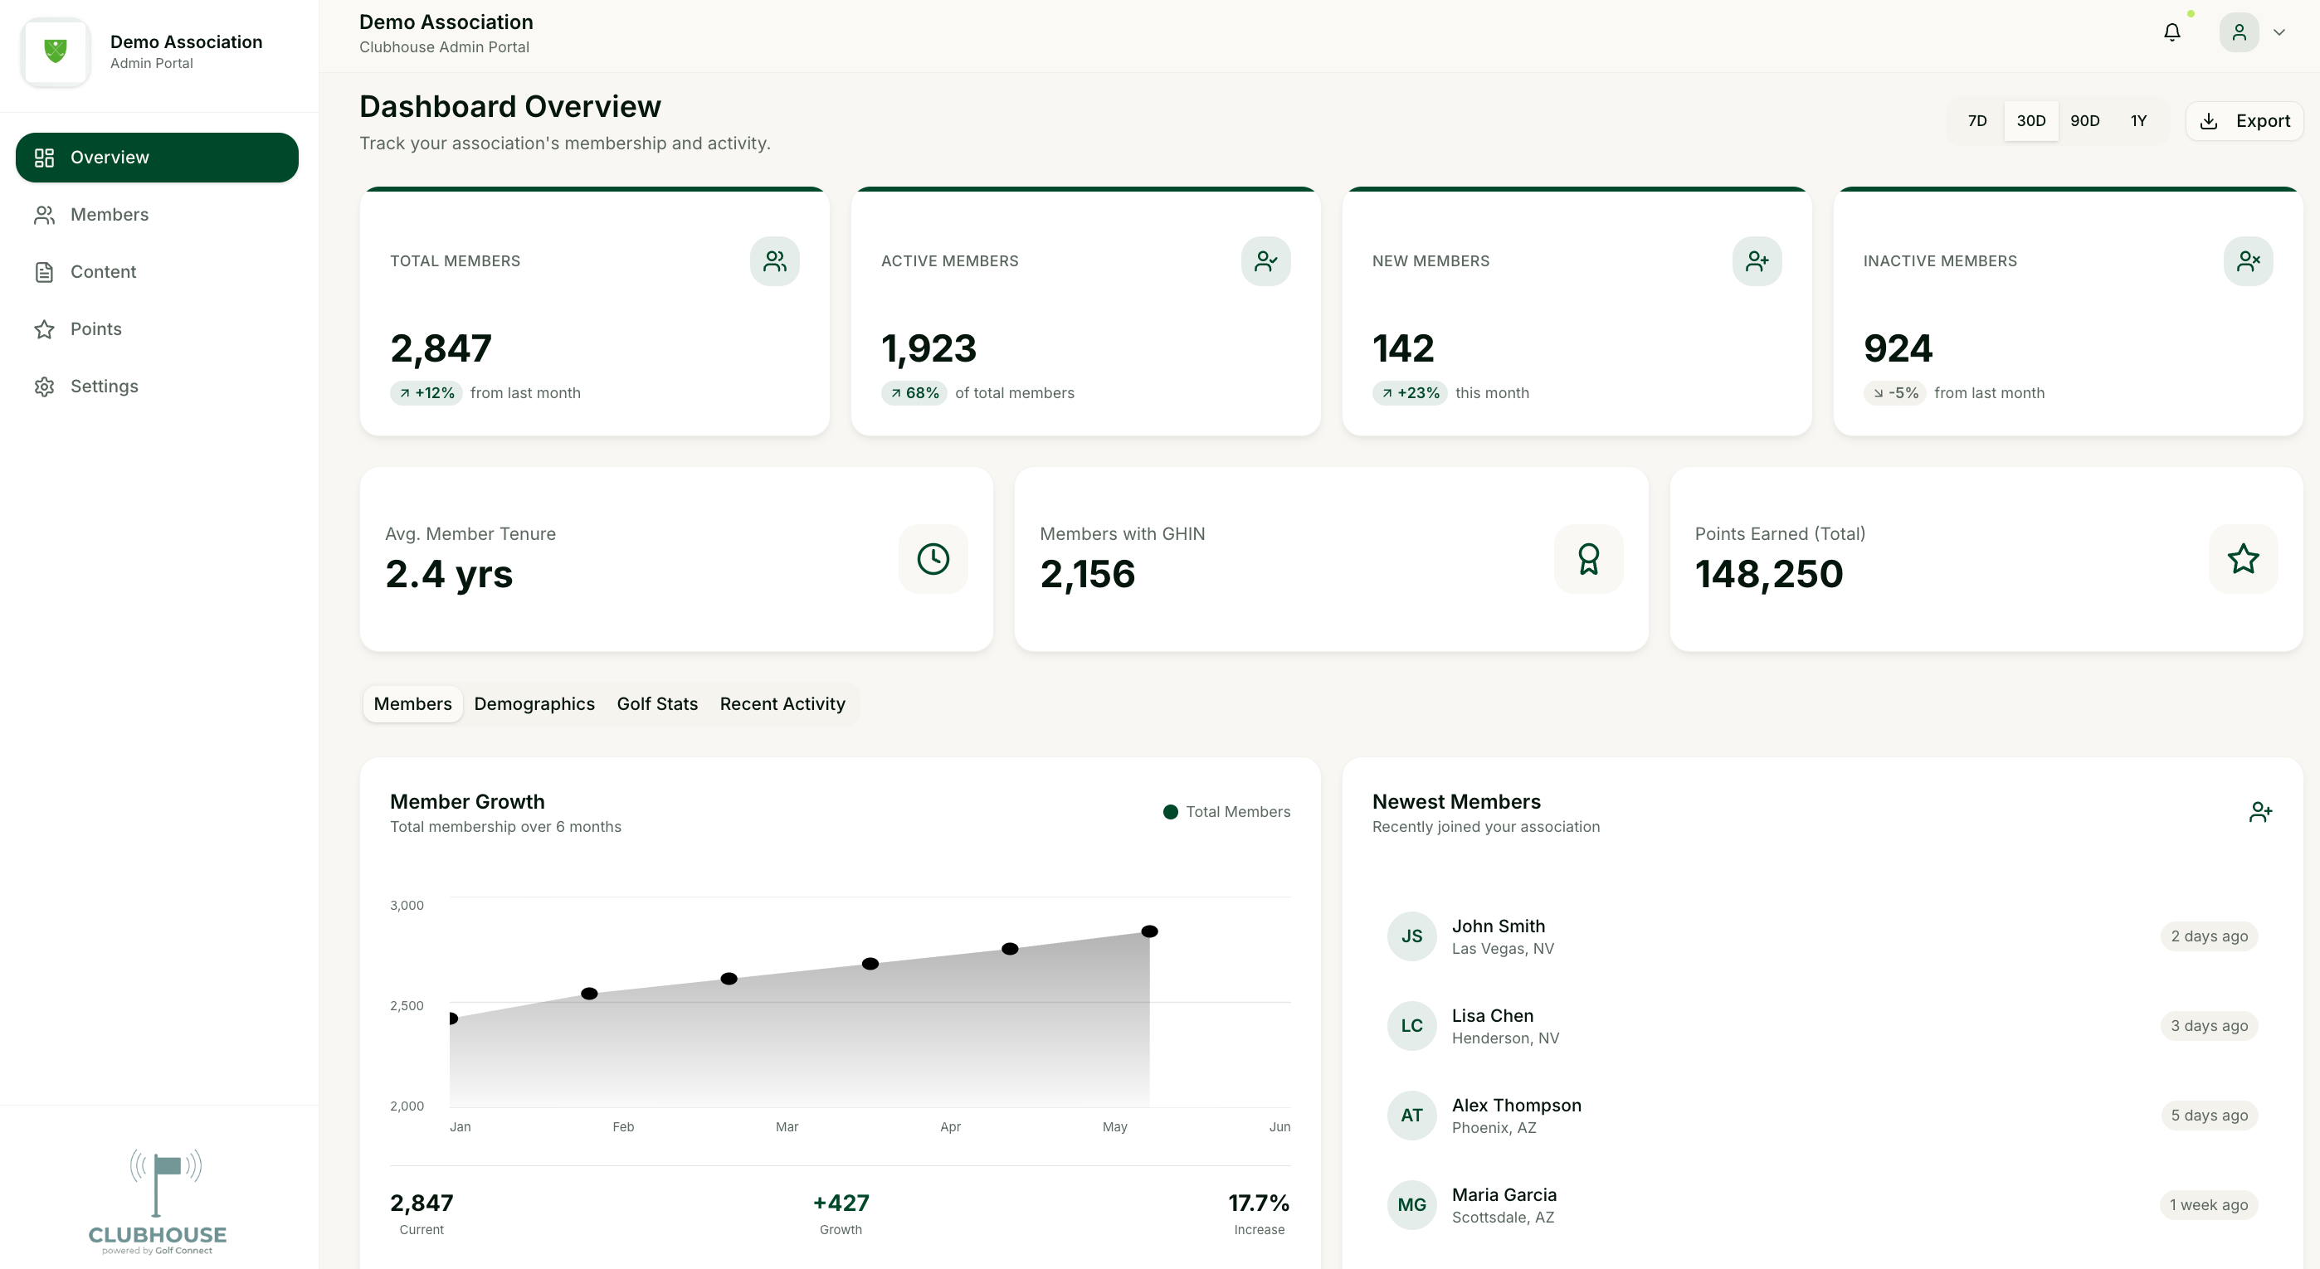
Task: Click the Total Members group icon
Action: 774,260
